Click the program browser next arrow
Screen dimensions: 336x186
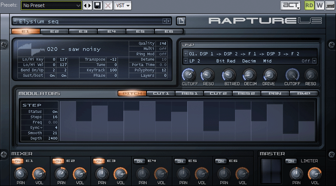pos(168,21)
